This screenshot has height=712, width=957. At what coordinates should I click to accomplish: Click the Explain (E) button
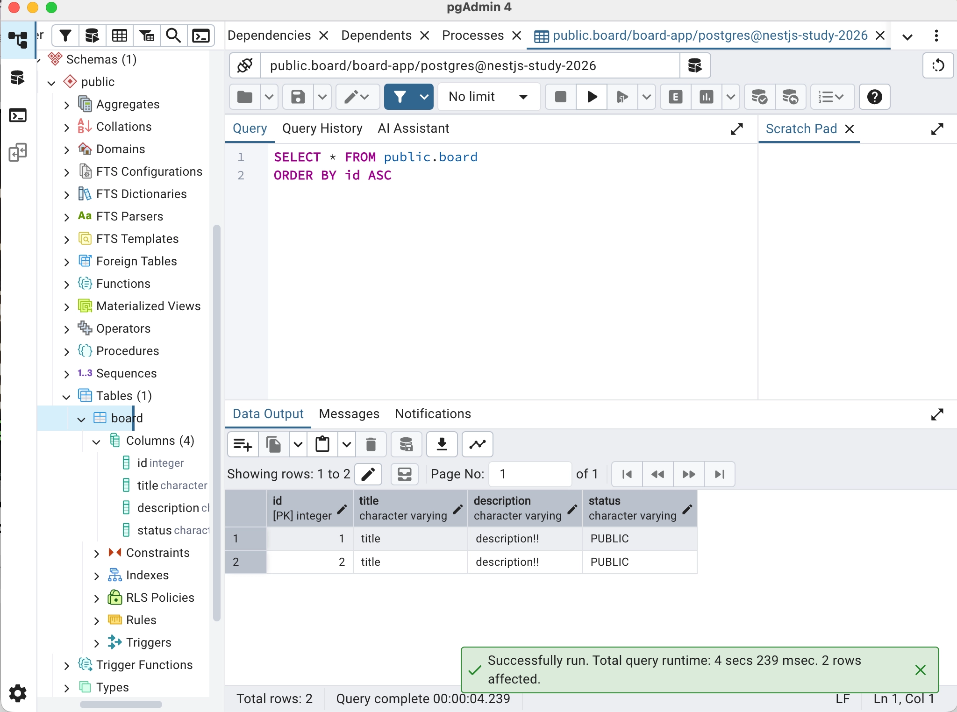(676, 97)
